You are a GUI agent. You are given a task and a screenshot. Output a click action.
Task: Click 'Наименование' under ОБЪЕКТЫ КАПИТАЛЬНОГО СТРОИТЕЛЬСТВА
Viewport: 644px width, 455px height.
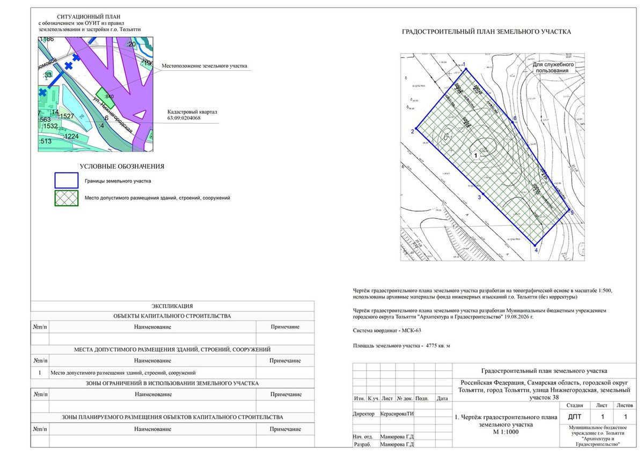tap(153, 327)
